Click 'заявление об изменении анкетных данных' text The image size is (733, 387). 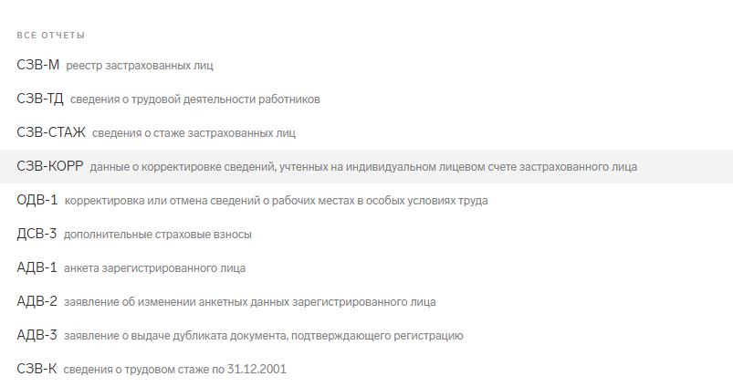coord(250,302)
